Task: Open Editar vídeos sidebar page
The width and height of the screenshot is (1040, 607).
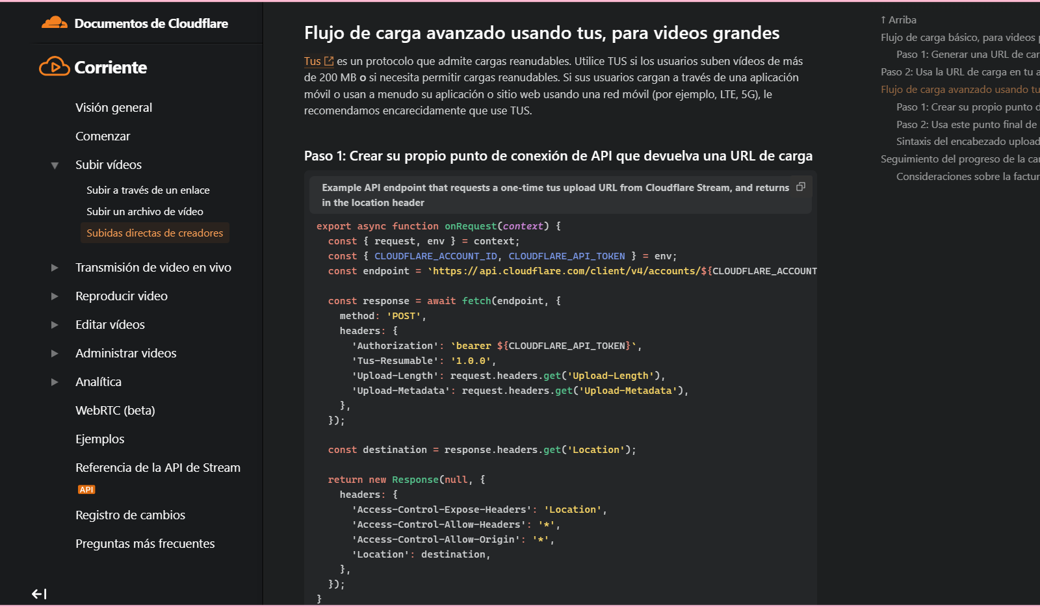Action: click(110, 324)
